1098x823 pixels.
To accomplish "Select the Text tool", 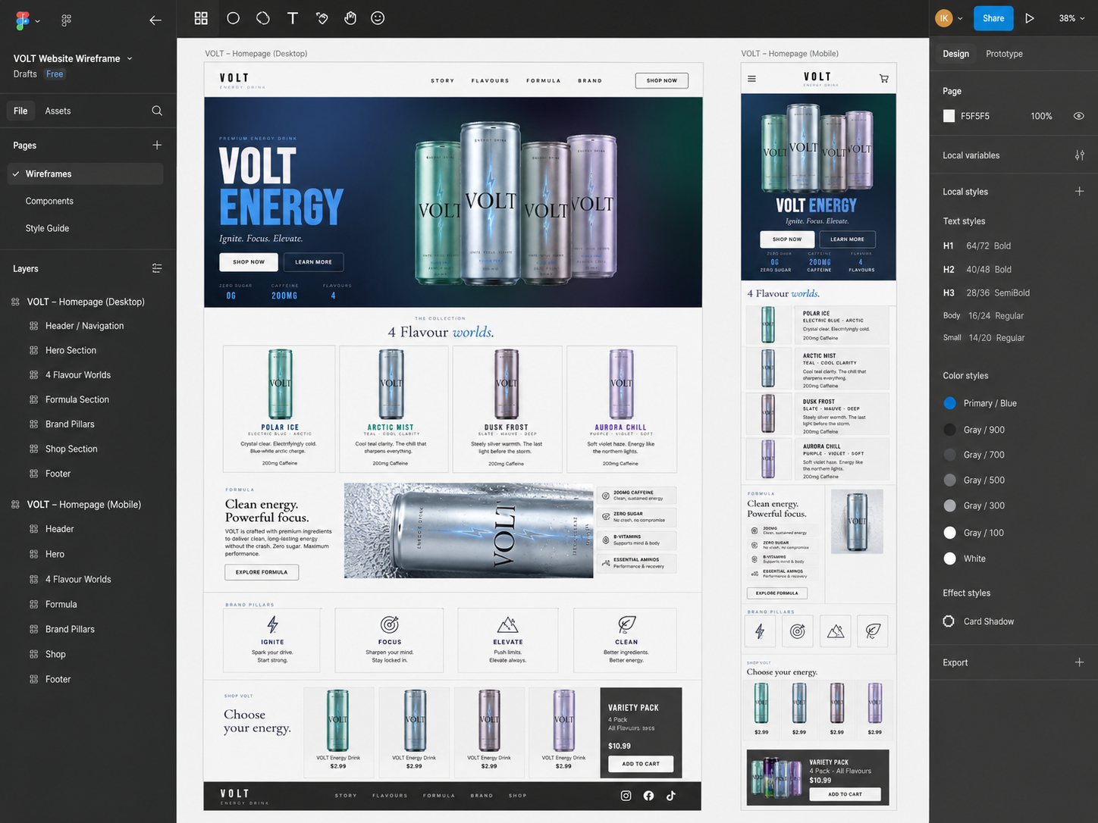I will (x=293, y=18).
